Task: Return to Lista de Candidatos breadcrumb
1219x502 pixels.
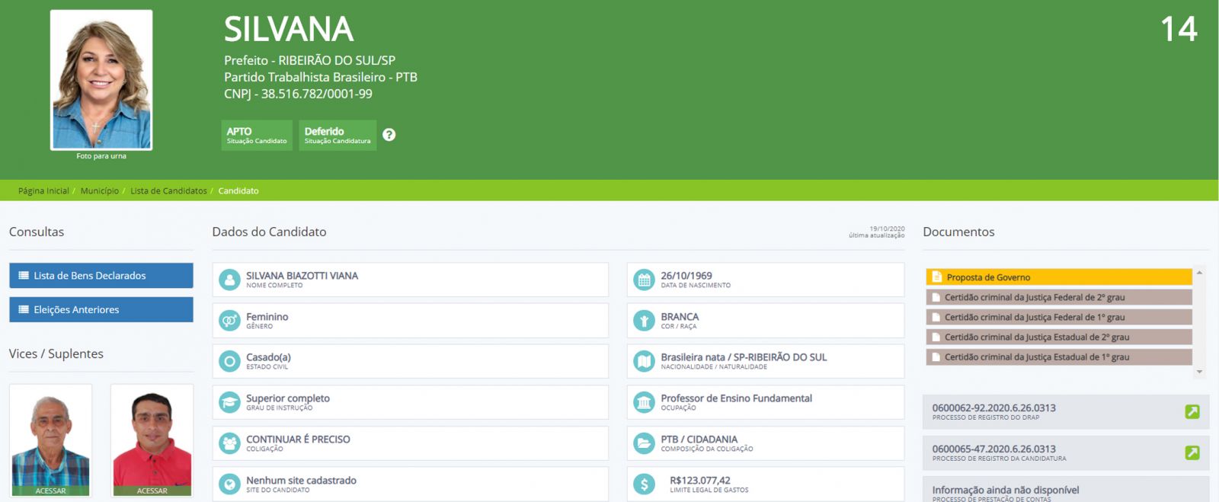Action: (x=168, y=191)
